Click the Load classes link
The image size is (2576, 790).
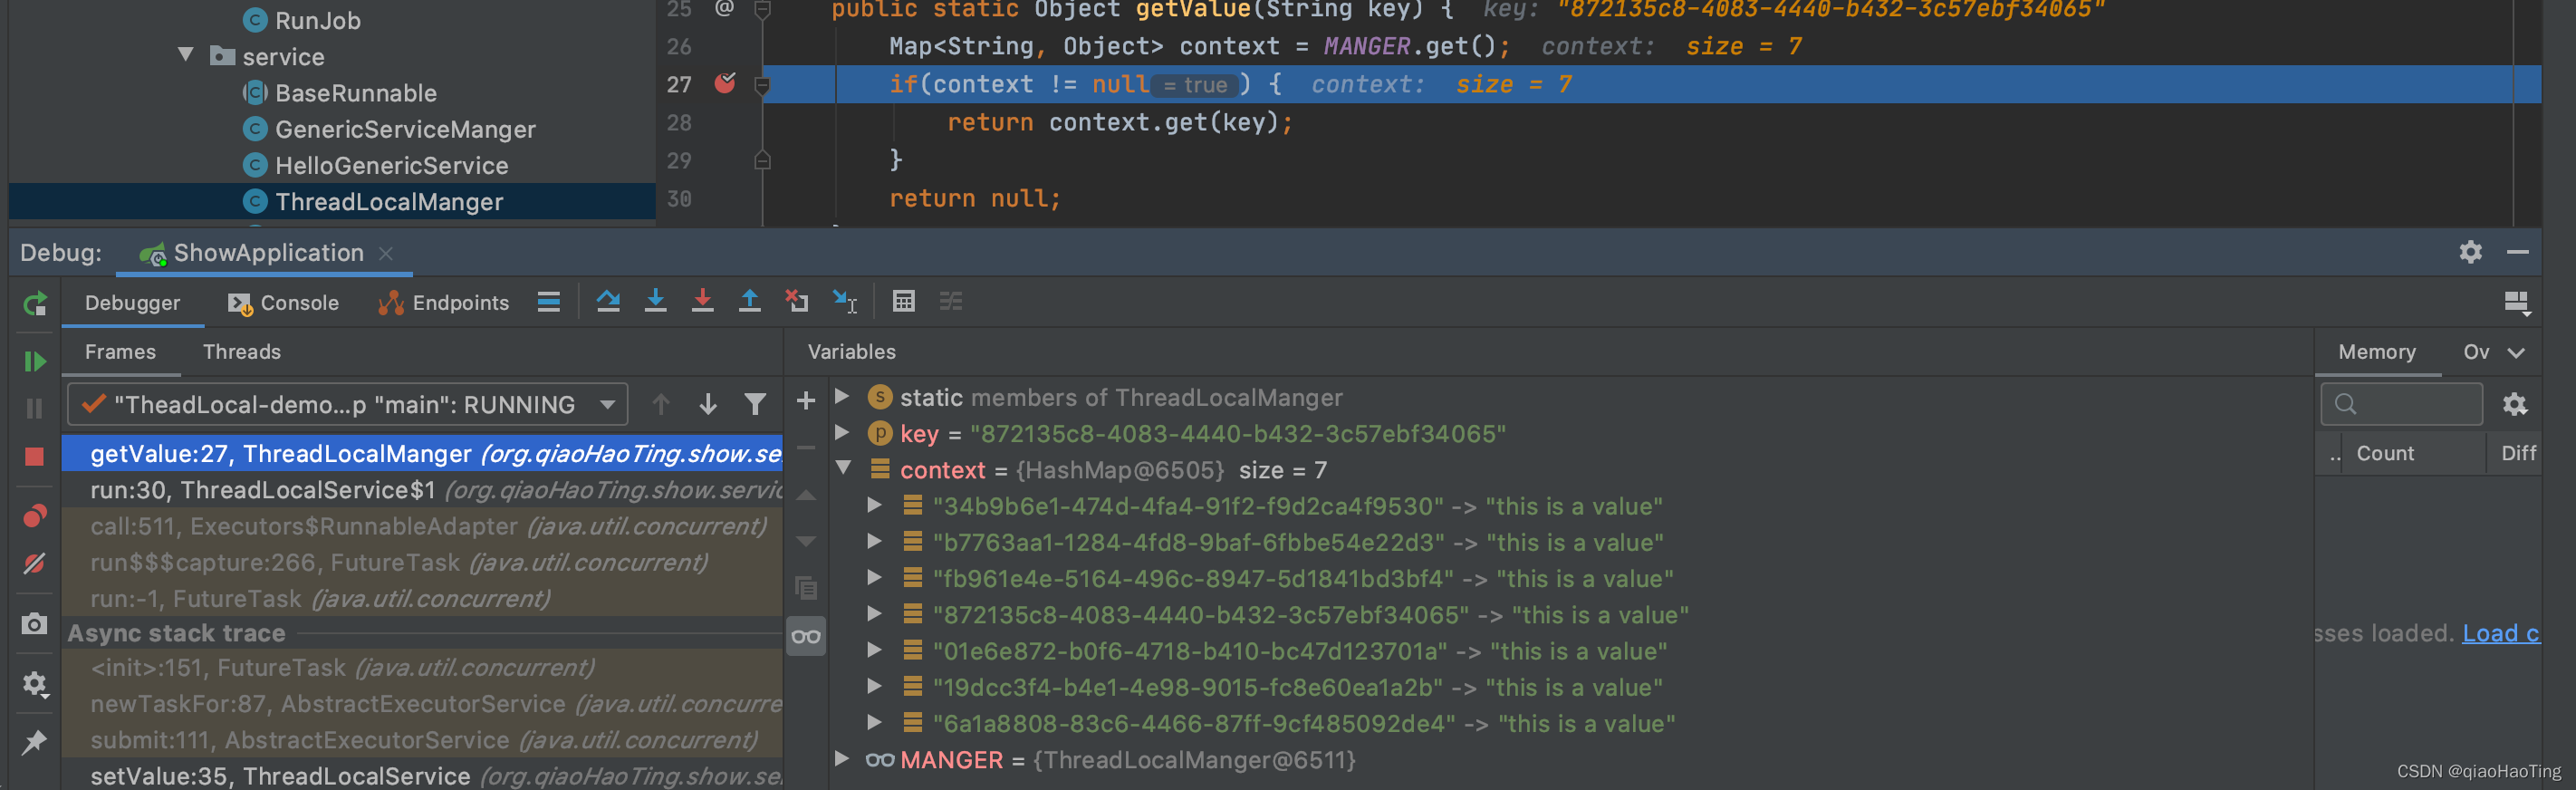[x=2500, y=633]
